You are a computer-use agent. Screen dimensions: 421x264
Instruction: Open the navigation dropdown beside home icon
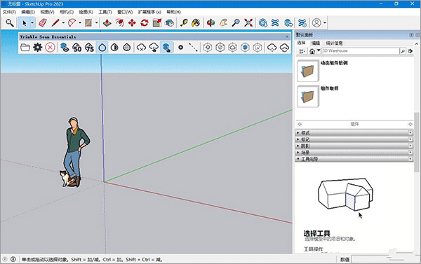[319, 50]
